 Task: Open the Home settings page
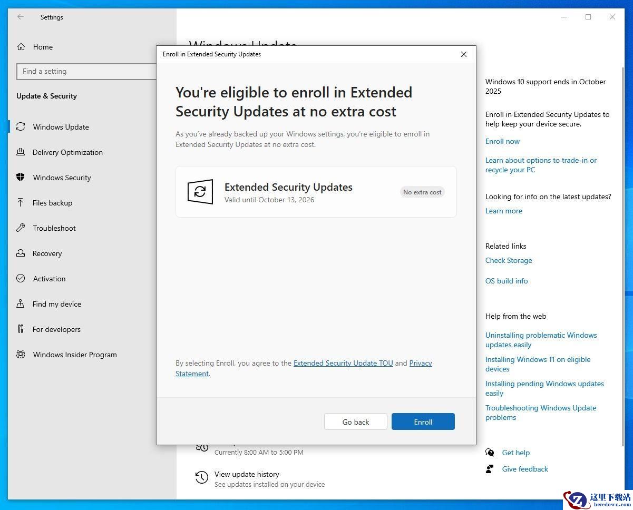(43, 47)
